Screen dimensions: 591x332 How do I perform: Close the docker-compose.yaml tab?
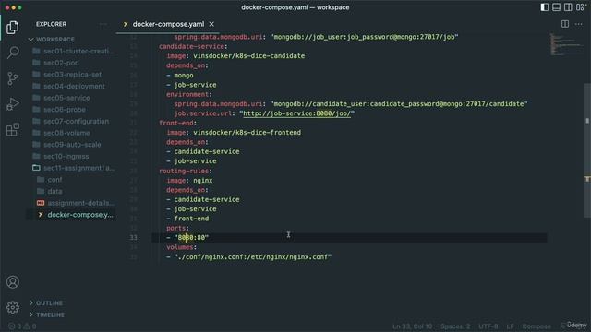(211, 24)
